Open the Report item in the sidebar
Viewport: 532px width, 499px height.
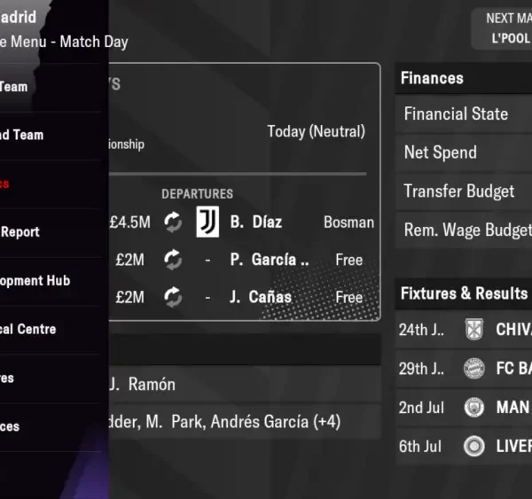[x=20, y=232]
